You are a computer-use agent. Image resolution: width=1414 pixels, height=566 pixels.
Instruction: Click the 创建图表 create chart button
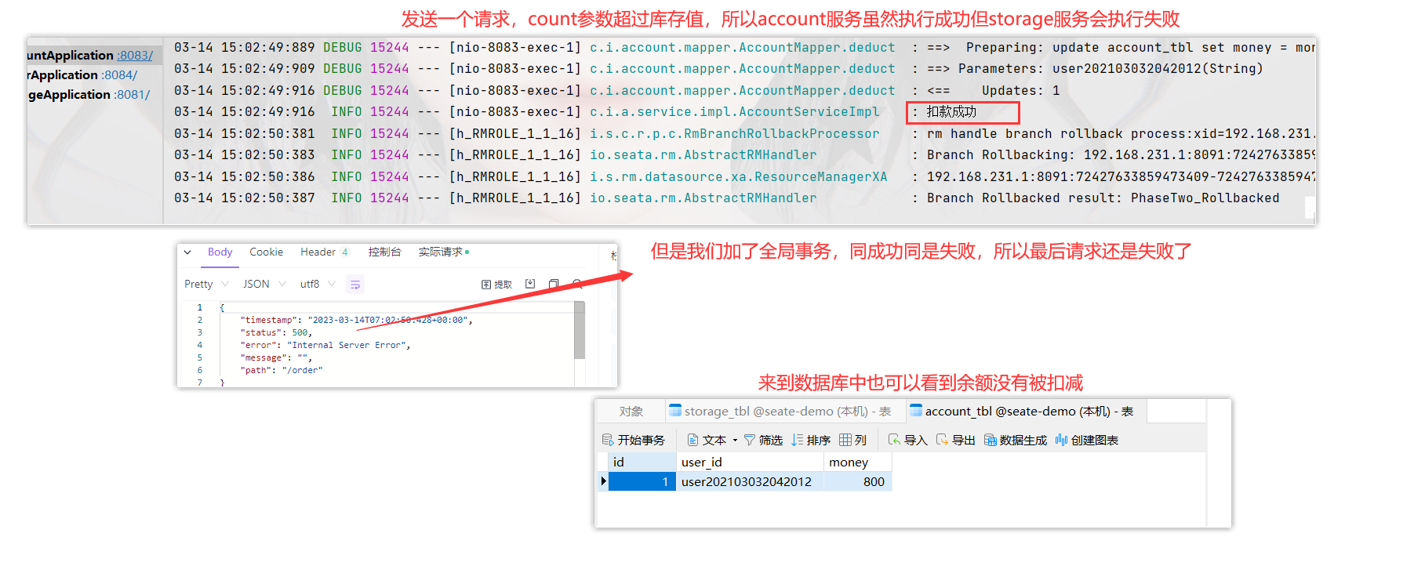(1087, 440)
